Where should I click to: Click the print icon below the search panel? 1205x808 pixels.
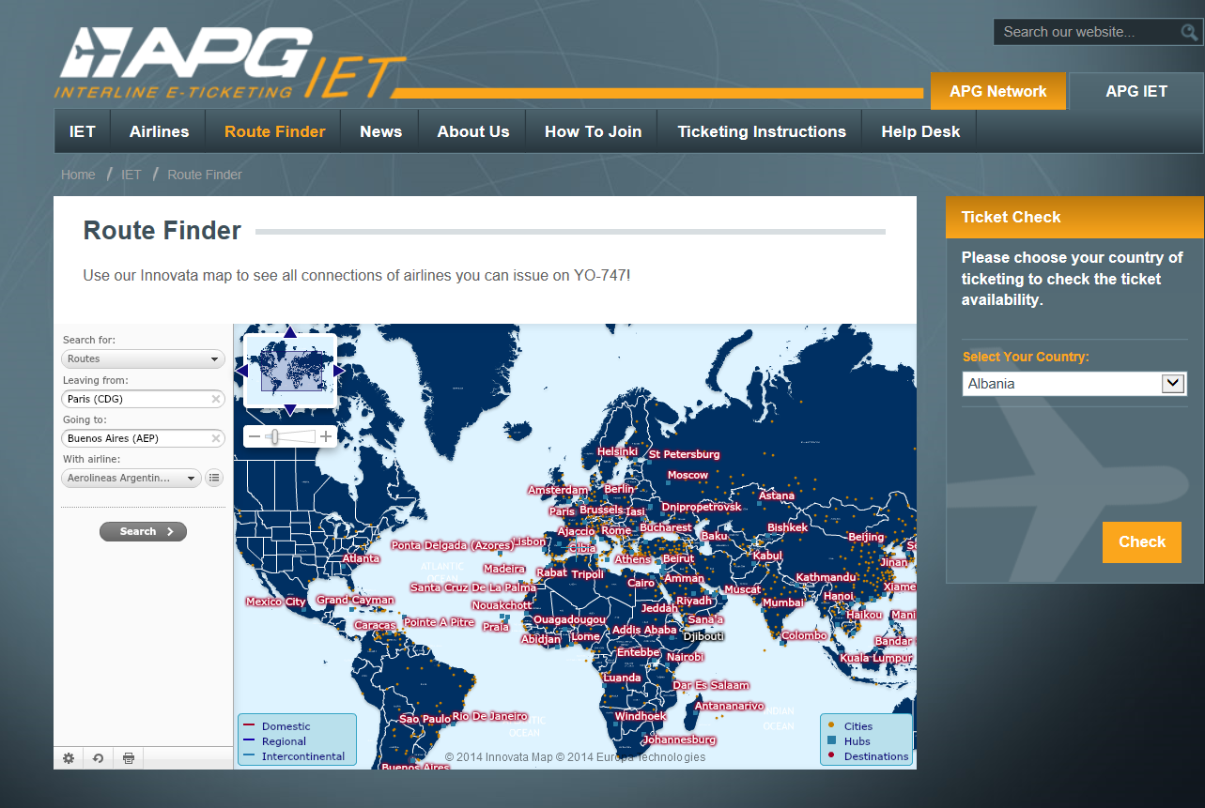coord(129,758)
